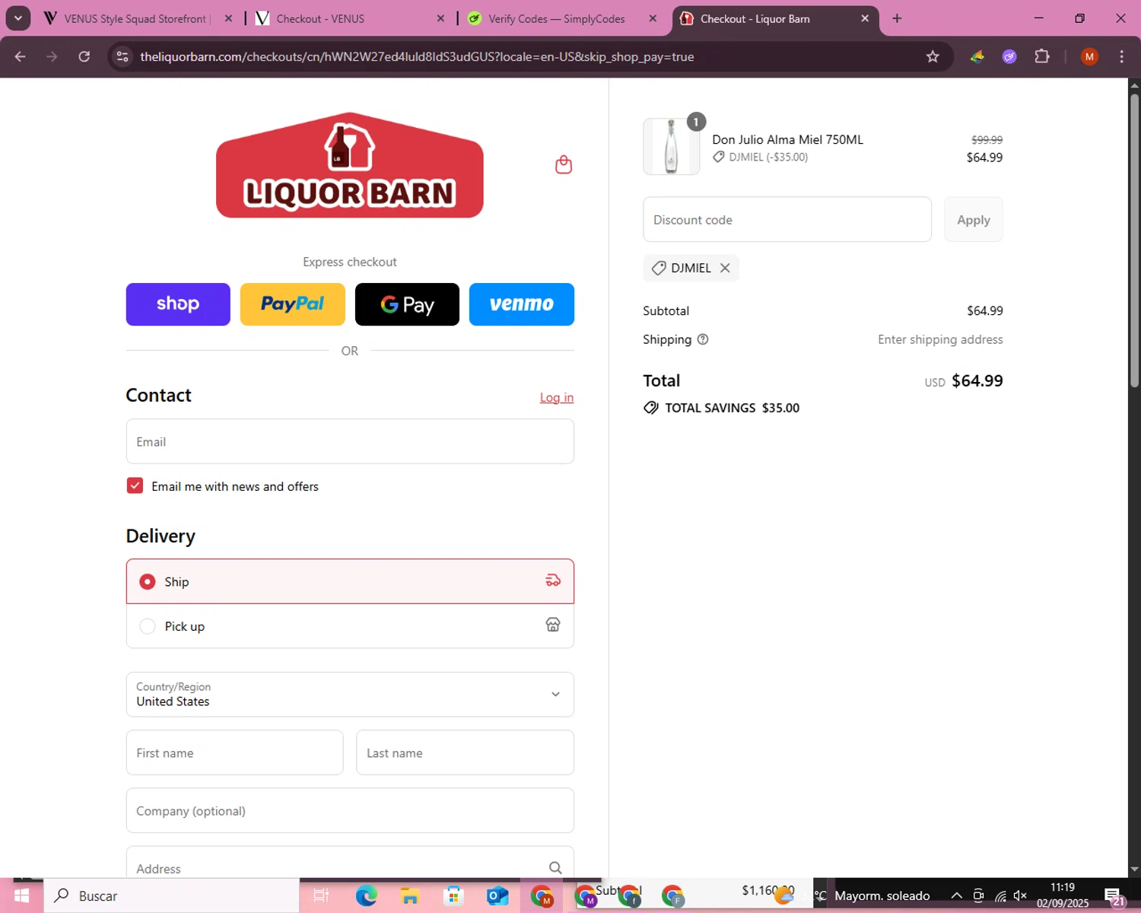Click the address search magnifier icon
The height and width of the screenshot is (913, 1141).
click(555, 868)
